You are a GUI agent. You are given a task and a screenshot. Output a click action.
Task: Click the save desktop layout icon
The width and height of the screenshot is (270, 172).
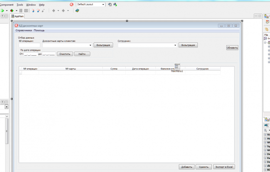(110, 5)
